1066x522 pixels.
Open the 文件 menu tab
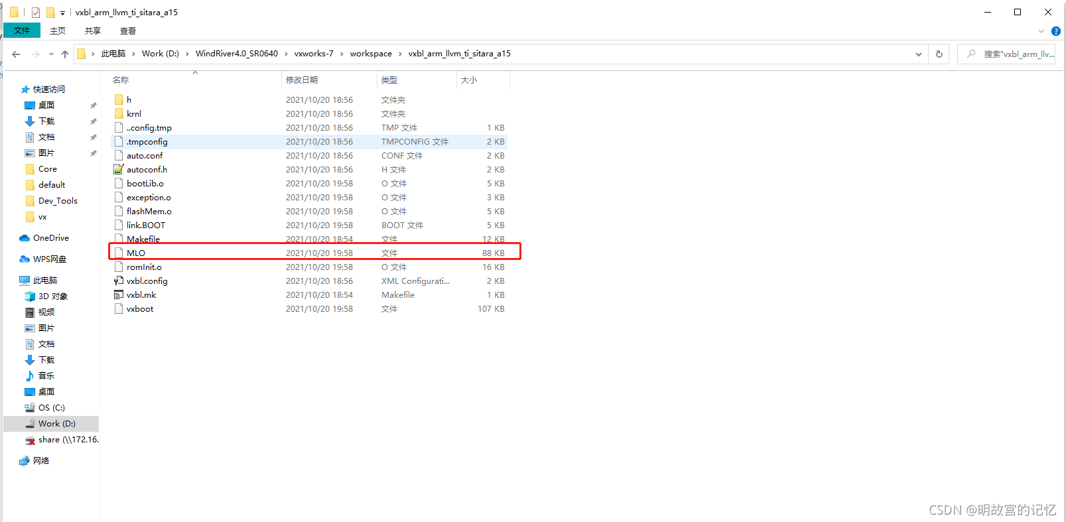pyautogui.click(x=22, y=31)
